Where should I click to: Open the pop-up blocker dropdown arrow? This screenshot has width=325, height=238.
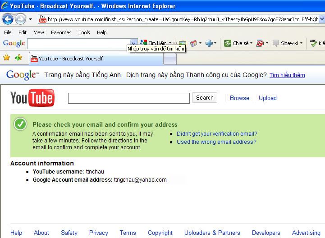click(267, 43)
